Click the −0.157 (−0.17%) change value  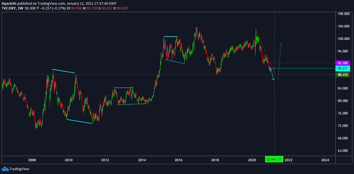pyautogui.click(x=53, y=8)
